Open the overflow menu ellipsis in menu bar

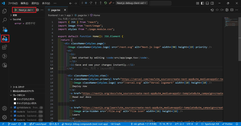pos(55,3)
